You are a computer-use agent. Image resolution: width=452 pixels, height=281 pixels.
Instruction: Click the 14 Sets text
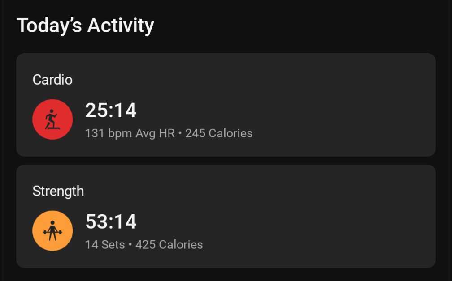tap(105, 245)
